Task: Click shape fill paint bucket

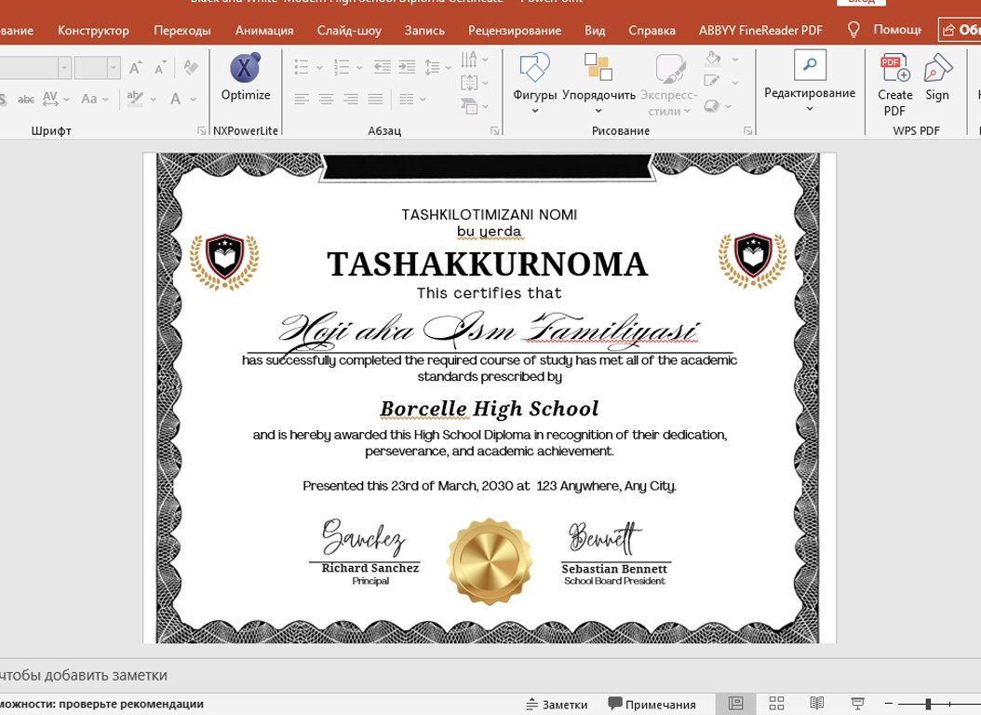Action: coord(713,59)
